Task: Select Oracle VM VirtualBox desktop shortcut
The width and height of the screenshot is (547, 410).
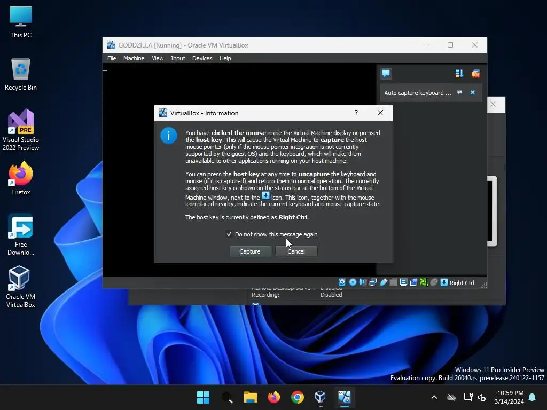Action: [21, 287]
